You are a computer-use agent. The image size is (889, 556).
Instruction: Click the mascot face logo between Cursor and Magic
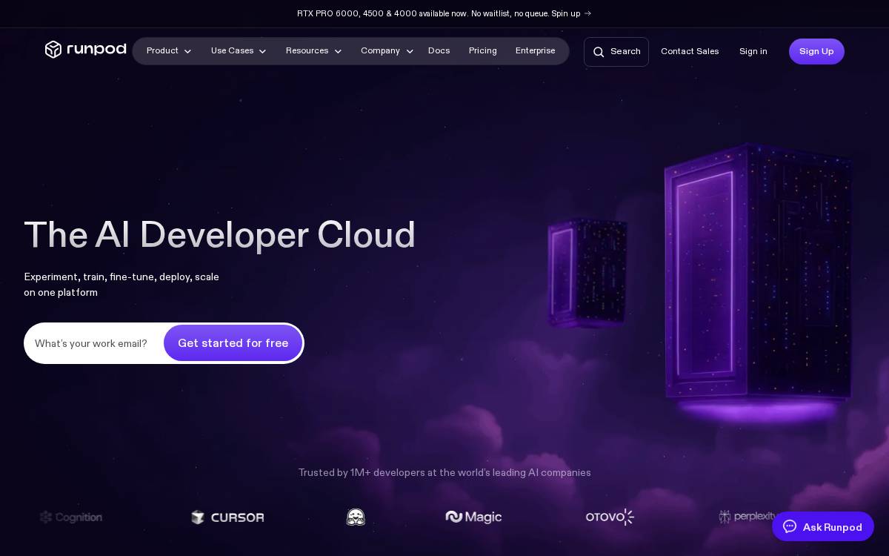coord(356,517)
